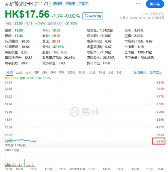Open the 年K chart view
Screen dimensions: 168x172
click(61, 72)
